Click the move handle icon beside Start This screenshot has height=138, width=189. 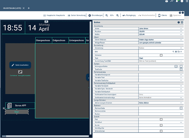coord(4,108)
